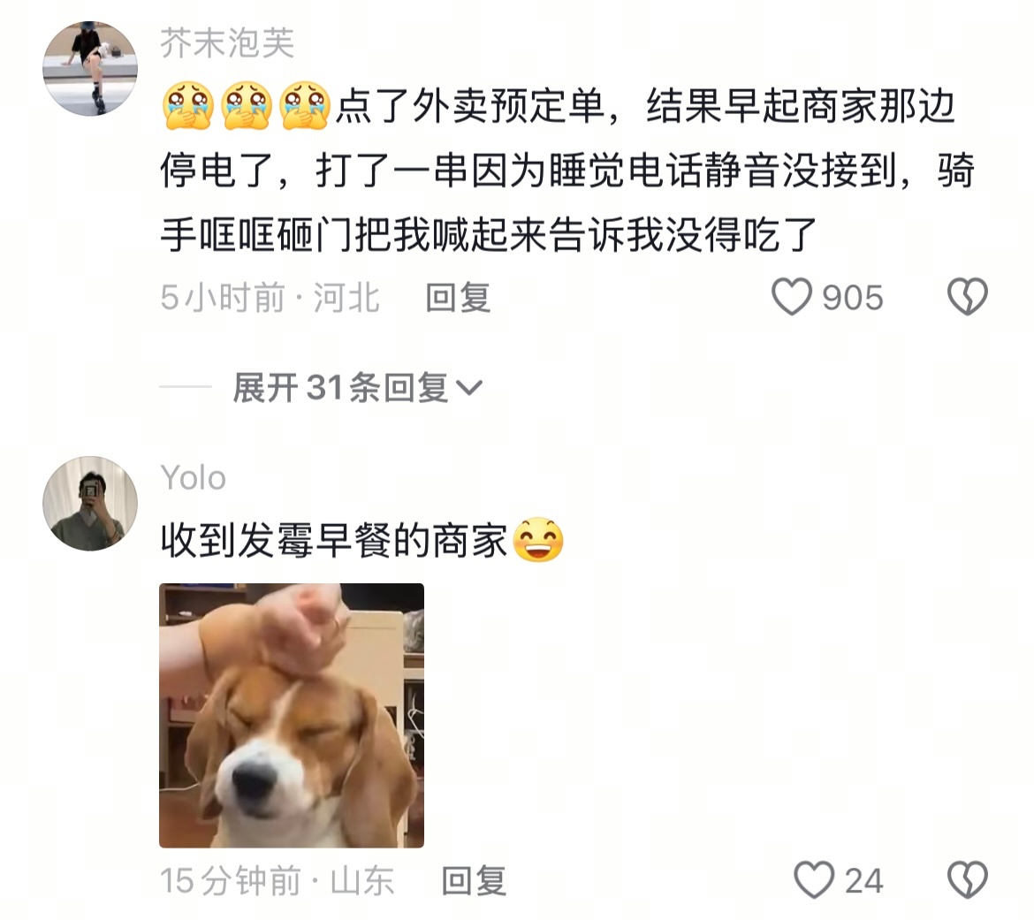Viewport: 1034px width, 920px height.
Task: Tap the 5小时前 · 河北 timestamp
Action: pos(270,298)
